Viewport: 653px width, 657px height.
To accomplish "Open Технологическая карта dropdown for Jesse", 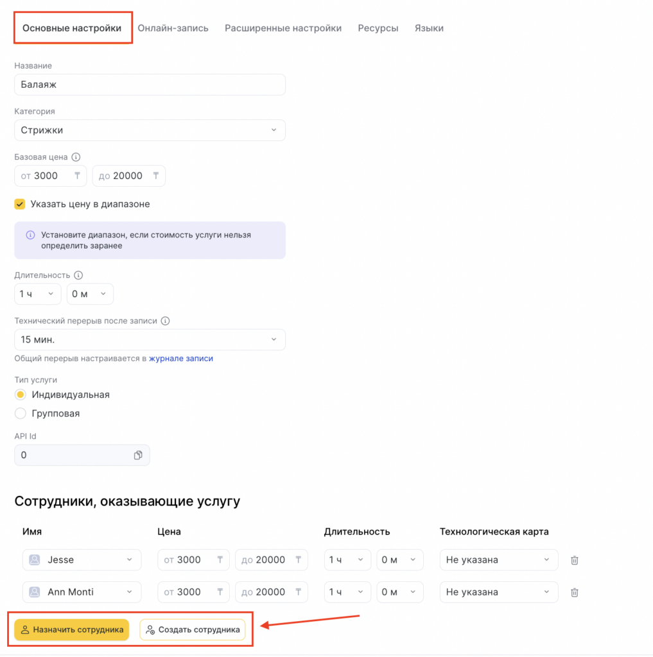I will tap(498, 560).
